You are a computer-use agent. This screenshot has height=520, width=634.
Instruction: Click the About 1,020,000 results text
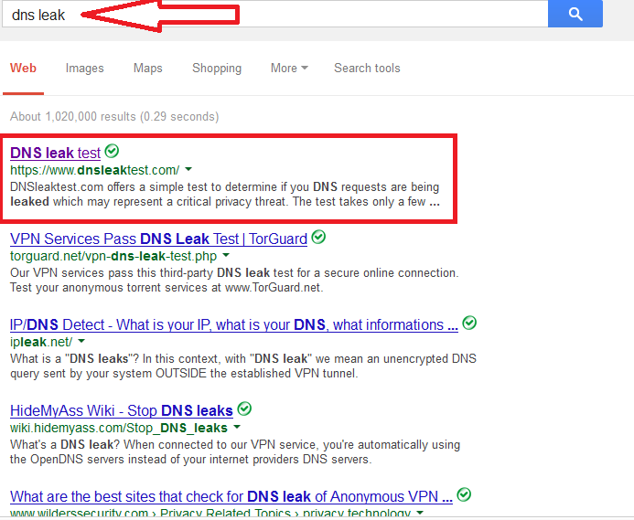(x=114, y=116)
